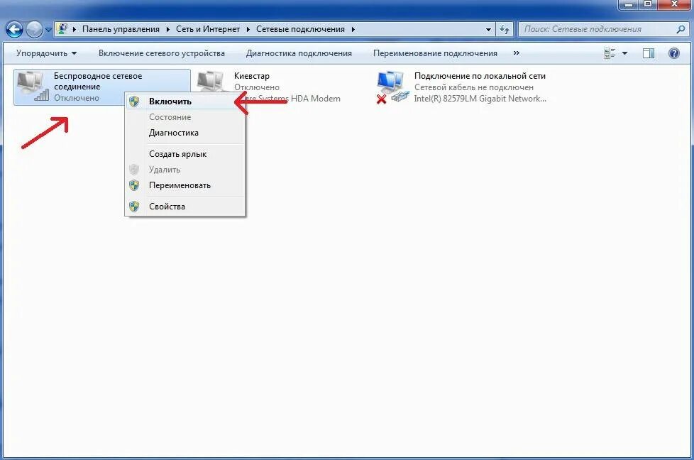Screen dimensions: 694x460
Task: Click Включение сетевого устройства toolbar button
Action: click(162, 53)
